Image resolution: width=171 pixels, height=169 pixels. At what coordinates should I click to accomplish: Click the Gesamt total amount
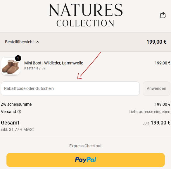click(160, 123)
